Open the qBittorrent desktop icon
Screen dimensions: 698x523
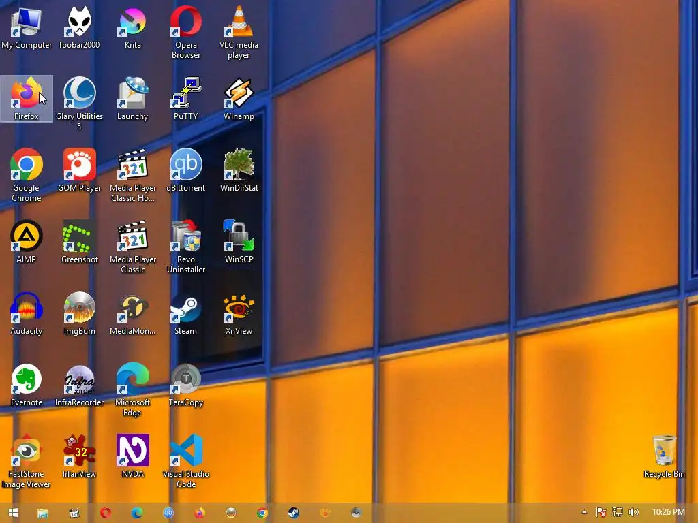coord(185,170)
